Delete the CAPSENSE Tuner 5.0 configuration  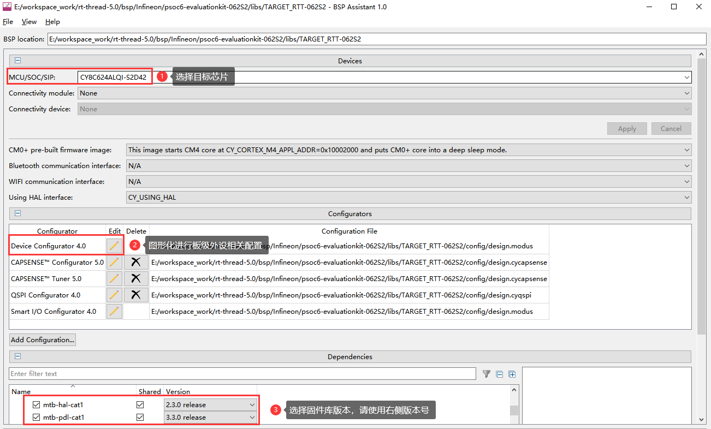click(x=136, y=279)
